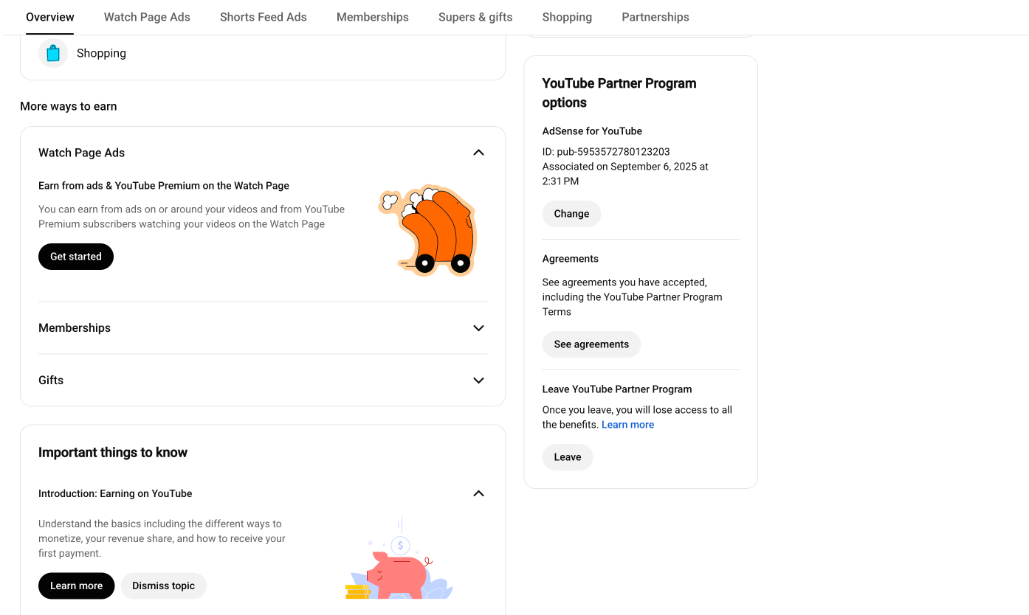Click the Dismiss topic button
The width and height of the screenshot is (1029, 615).
coord(164,586)
